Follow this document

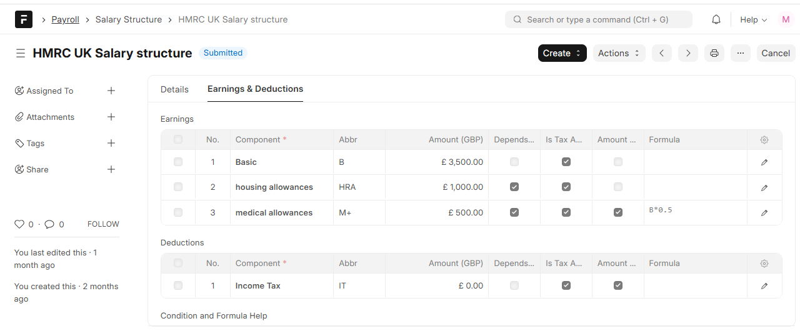(x=103, y=224)
